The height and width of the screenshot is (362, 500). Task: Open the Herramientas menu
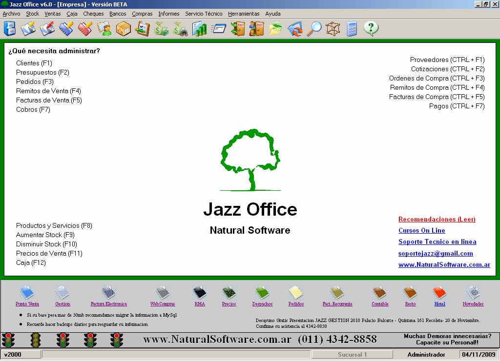244,14
